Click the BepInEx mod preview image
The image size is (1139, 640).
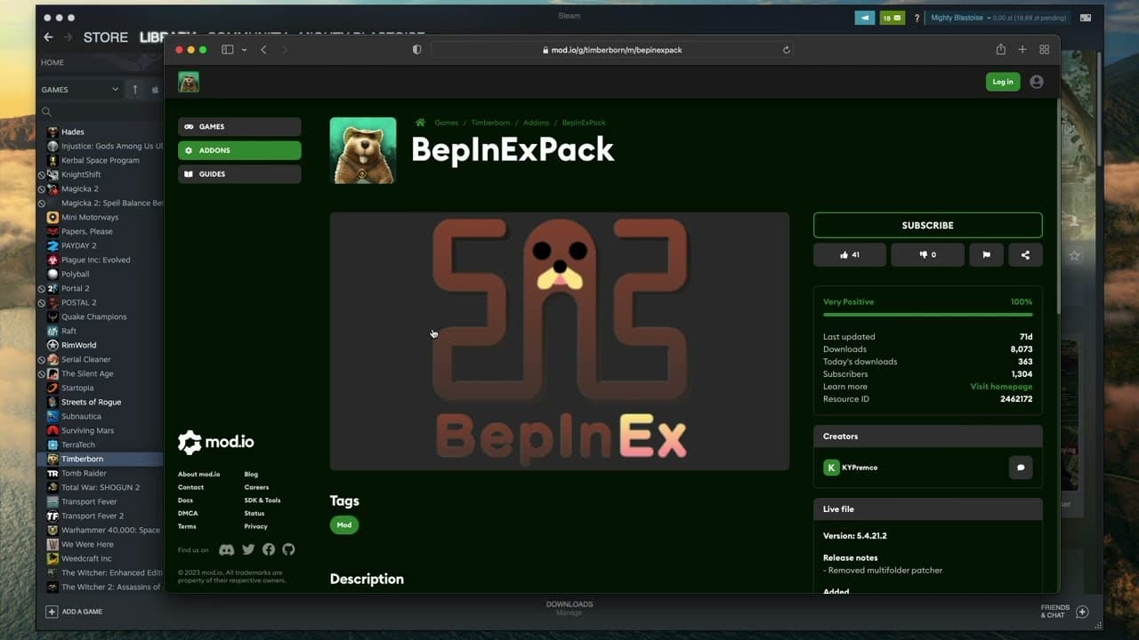pyautogui.click(x=559, y=340)
